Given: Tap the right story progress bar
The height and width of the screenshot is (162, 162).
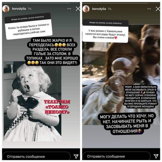Looking at the screenshot, I should pos(121,3).
